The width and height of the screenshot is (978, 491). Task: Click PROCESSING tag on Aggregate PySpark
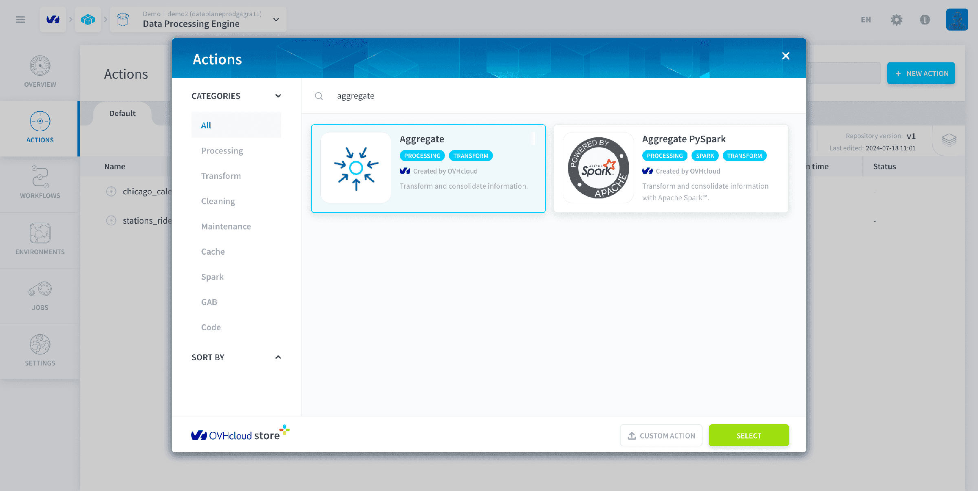coord(665,156)
